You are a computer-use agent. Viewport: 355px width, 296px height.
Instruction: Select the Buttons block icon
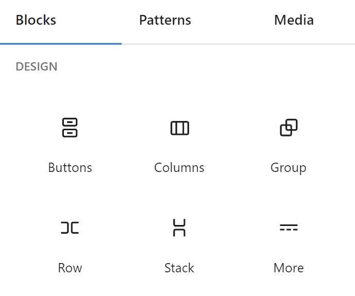[x=70, y=128]
